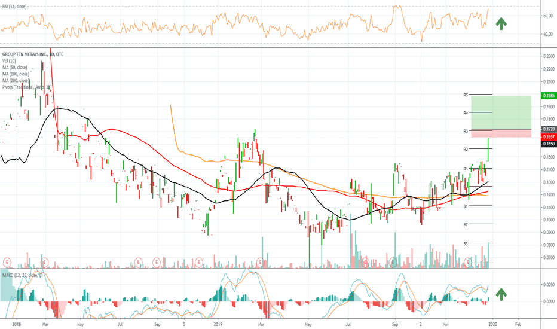Viewport: 557px width, 329px height.
Task: Click the 2019 label on time axis
Action: pyautogui.click(x=218, y=324)
